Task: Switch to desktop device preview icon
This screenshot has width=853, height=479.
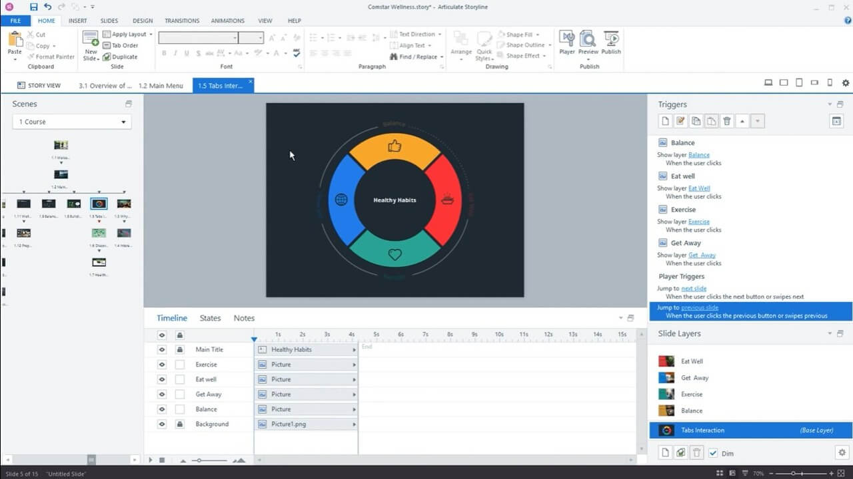Action: point(768,83)
